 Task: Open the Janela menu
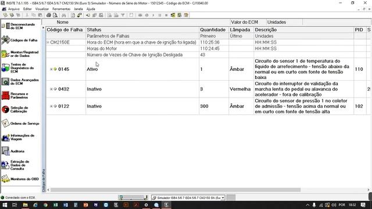(x=78, y=9)
